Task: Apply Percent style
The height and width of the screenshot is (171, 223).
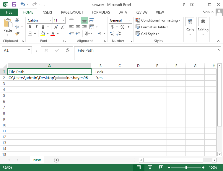Action: click(122, 27)
